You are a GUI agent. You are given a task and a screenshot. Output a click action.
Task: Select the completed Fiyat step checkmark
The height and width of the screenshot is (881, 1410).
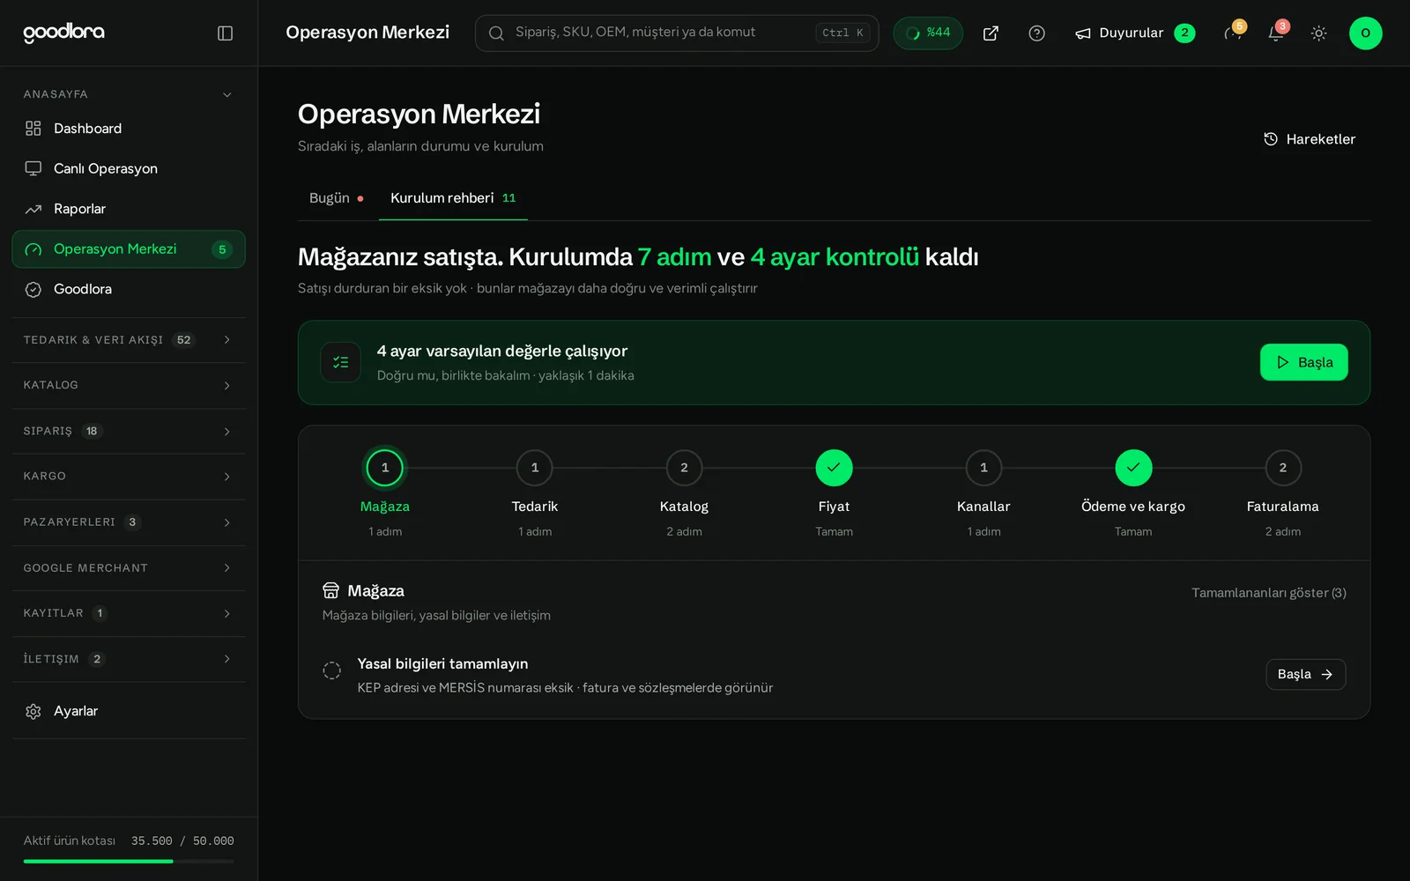(x=834, y=468)
